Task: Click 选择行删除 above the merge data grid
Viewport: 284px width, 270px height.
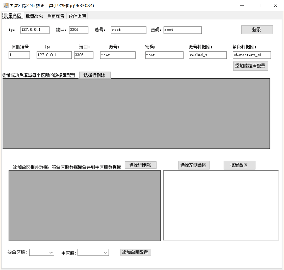Action: coord(140,165)
